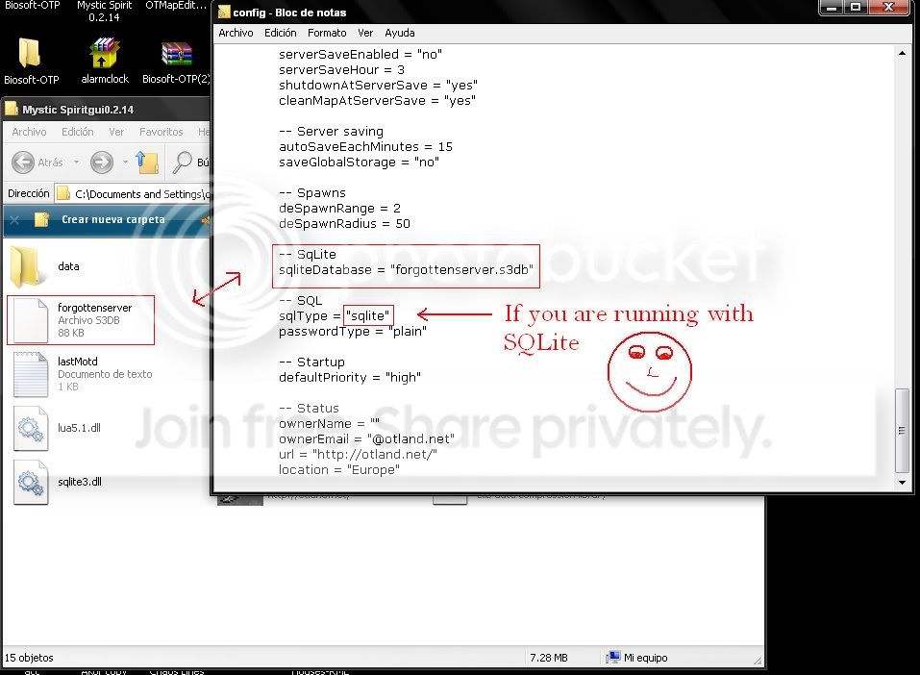The width and height of the screenshot is (920, 675).
Task: Open Archivo menu in Explorer window
Action: 29,132
